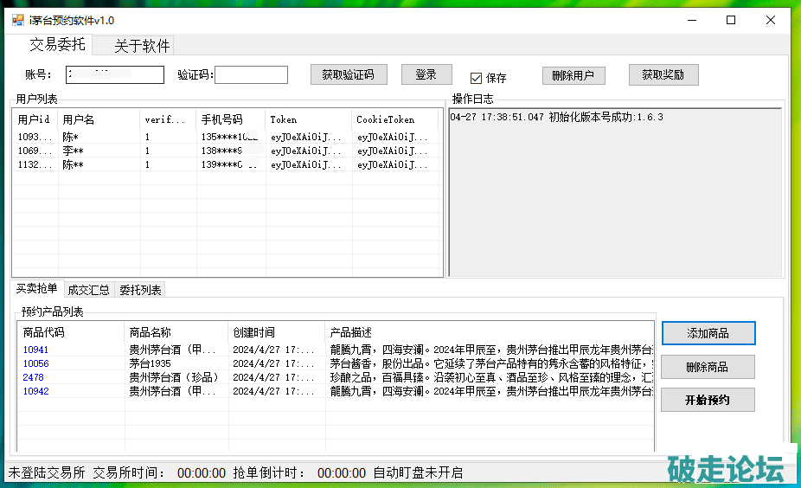Viewport: 801px width, 488px height.
Task: Click the 添加商品 button
Action: (x=708, y=333)
